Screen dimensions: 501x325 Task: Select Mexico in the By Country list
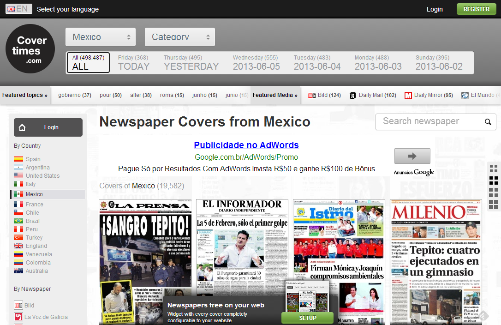pyautogui.click(x=48, y=194)
